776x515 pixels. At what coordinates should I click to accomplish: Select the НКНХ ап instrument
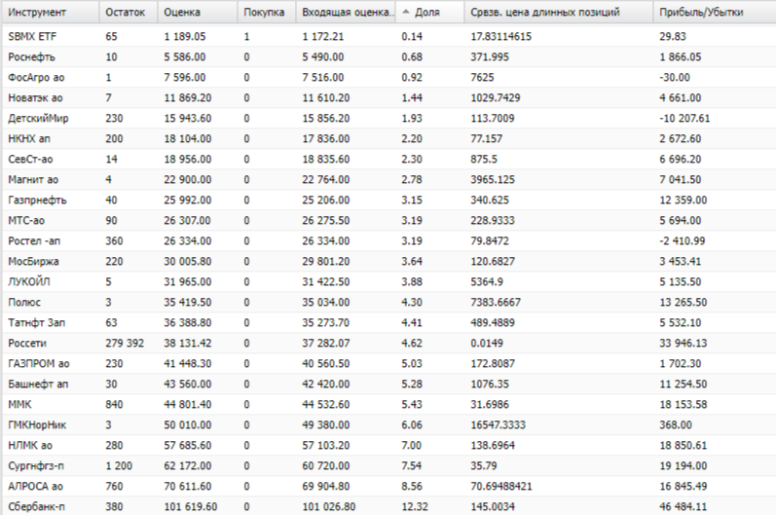(x=29, y=139)
